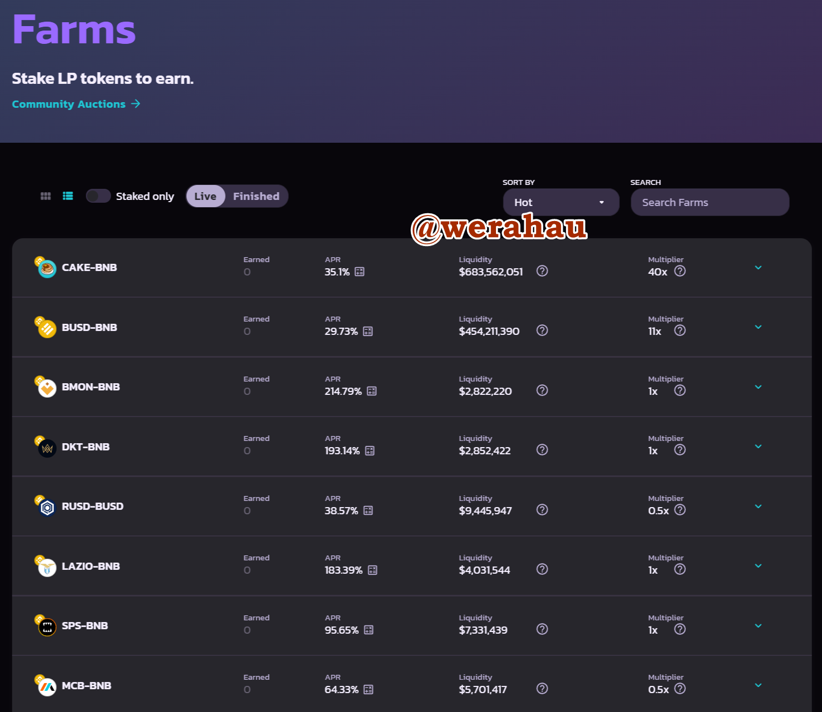This screenshot has width=822, height=712.
Task: Expand the LAZIO-BNB farm row details
Action: tap(758, 566)
